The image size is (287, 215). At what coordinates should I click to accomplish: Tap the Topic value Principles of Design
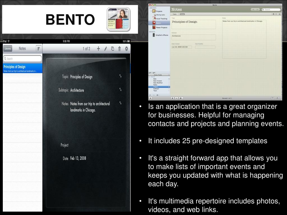coord(81,77)
